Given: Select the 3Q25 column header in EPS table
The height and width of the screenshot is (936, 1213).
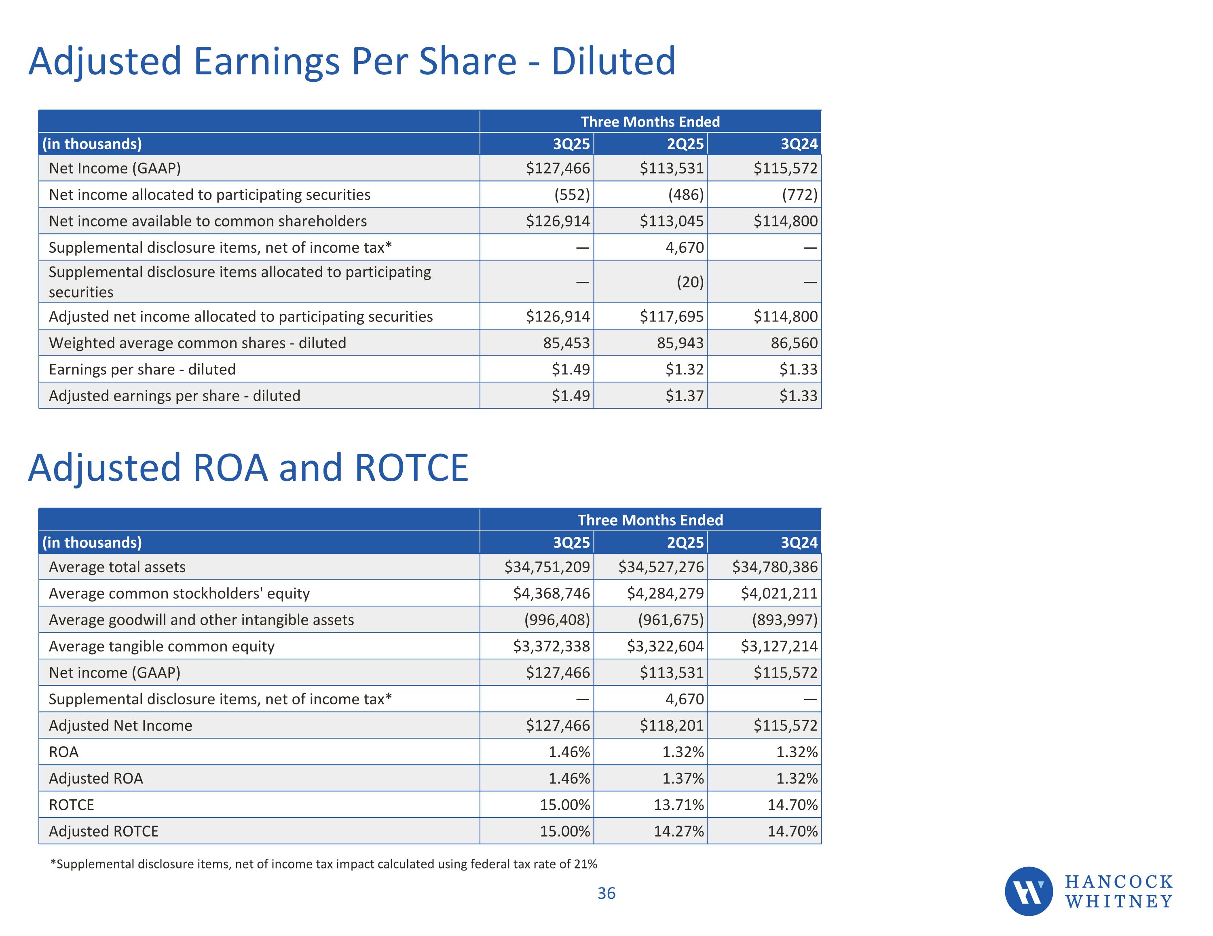Looking at the screenshot, I should 571,144.
